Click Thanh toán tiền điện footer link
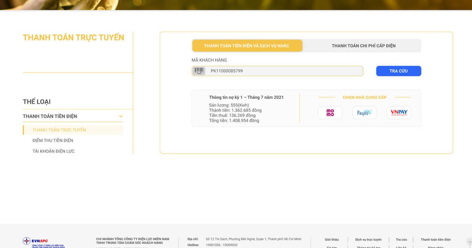The height and width of the screenshot is (248, 472). point(435,240)
